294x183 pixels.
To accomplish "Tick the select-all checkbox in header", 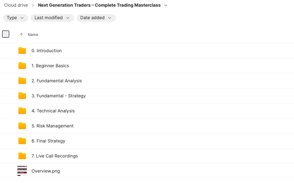I will [x=6, y=34].
